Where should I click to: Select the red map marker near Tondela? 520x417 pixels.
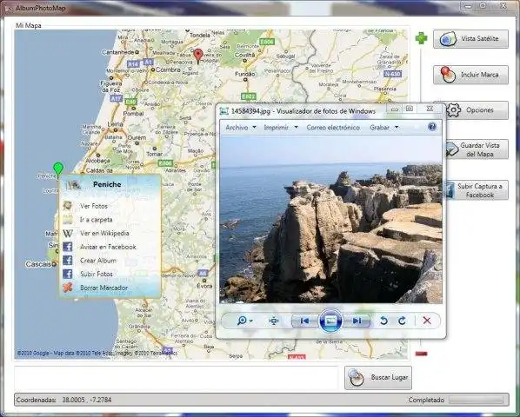pos(198,56)
